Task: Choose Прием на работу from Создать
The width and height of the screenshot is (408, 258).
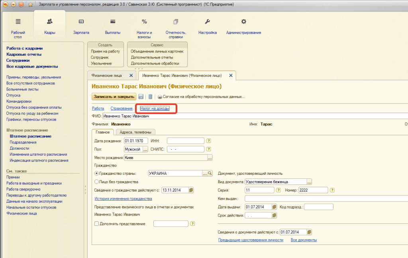Action: click(x=105, y=51)
